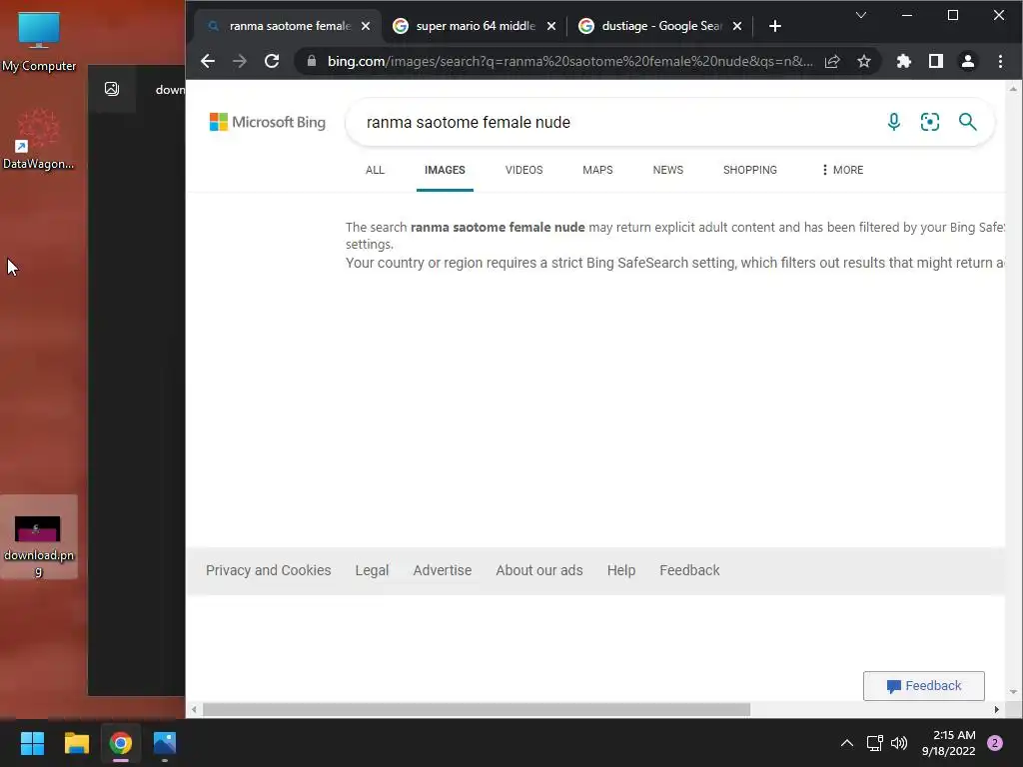Open the tab search dropdown chevron

click(861, 15)
